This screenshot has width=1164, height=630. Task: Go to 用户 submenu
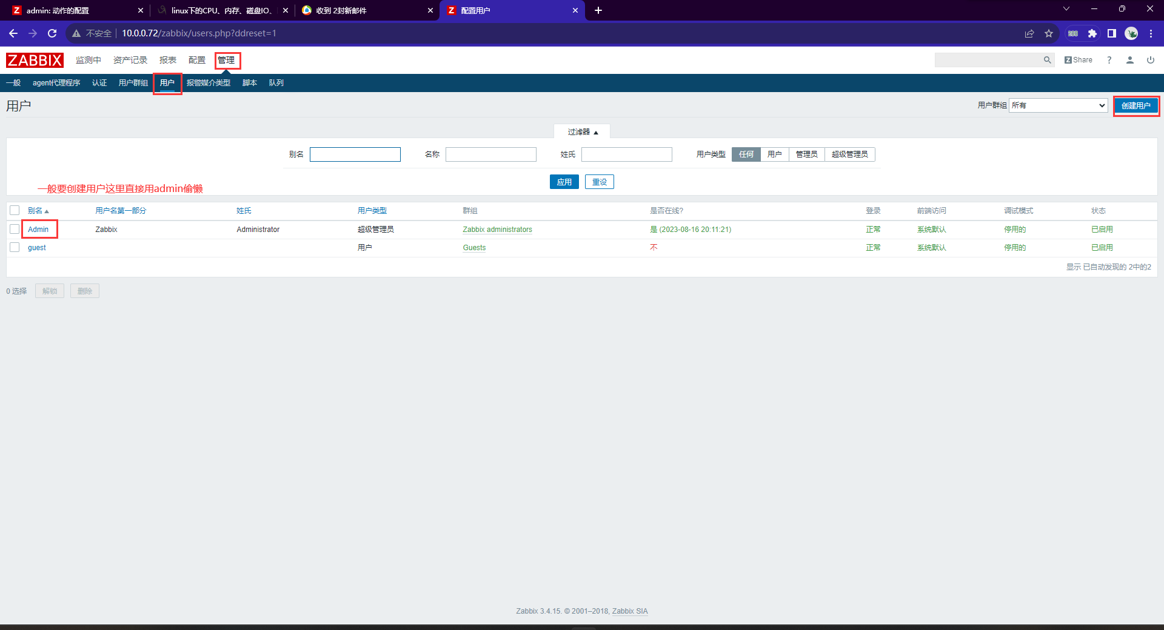point(167,83)
